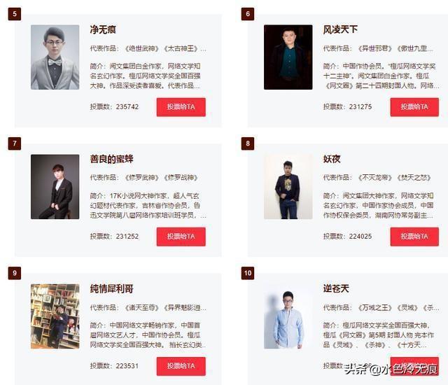Select the author name 妖夜
Viewport: 448px width, 385px height.
point(332,159)
